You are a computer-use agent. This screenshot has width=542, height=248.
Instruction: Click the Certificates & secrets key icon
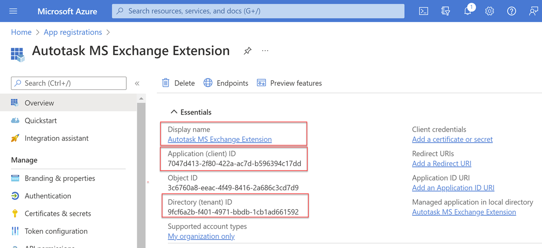point(15,214)
